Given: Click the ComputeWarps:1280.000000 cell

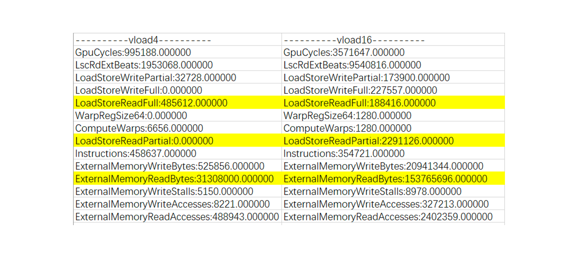Looking at the screenshot, I should [393, 128].
